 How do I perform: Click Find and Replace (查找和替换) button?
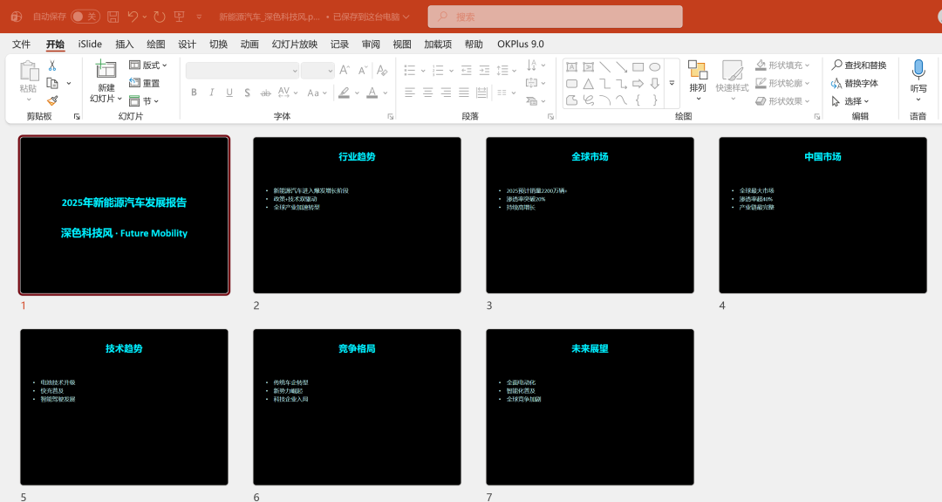click(859, 65)
